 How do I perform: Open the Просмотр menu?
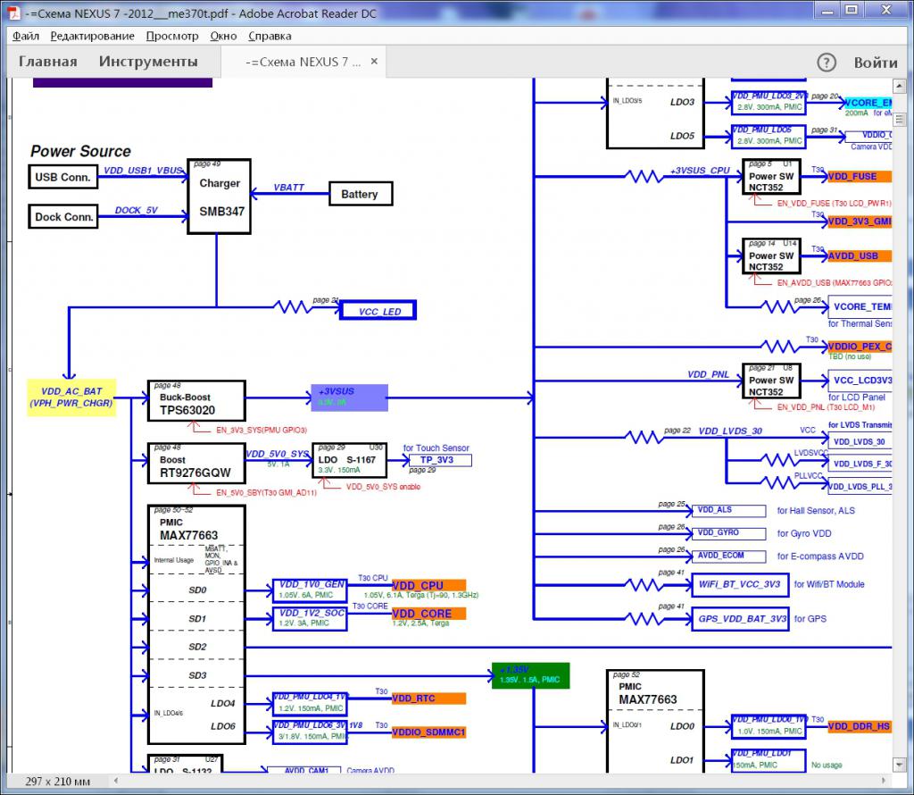tap(172, 36)
